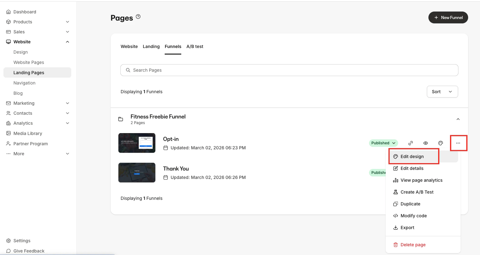480x255 pixels.
Task: Select Duplicate from the context menu
Action: pos(410,204)
